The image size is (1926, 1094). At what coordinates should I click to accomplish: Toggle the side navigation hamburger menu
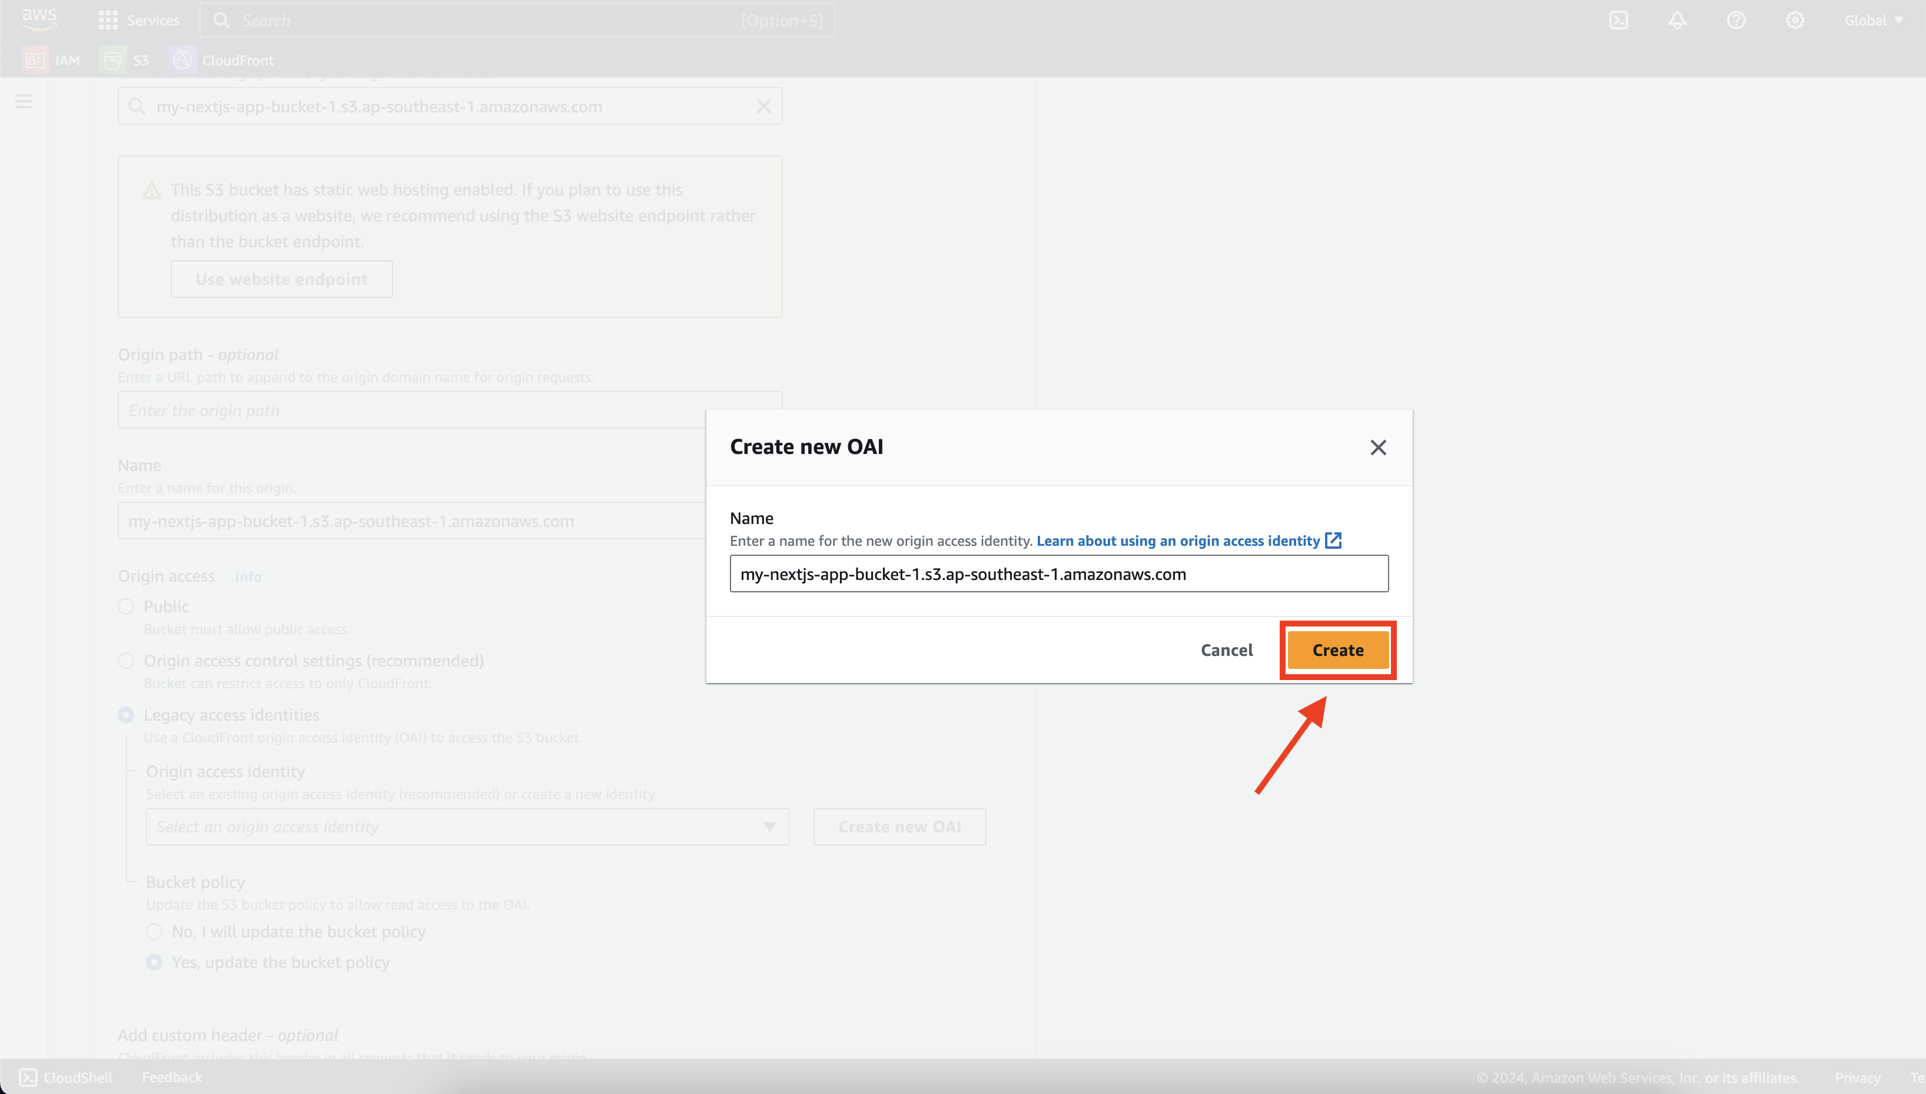[24, 101]
